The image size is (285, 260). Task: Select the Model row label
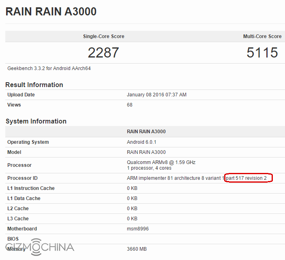tap(14, 152)
